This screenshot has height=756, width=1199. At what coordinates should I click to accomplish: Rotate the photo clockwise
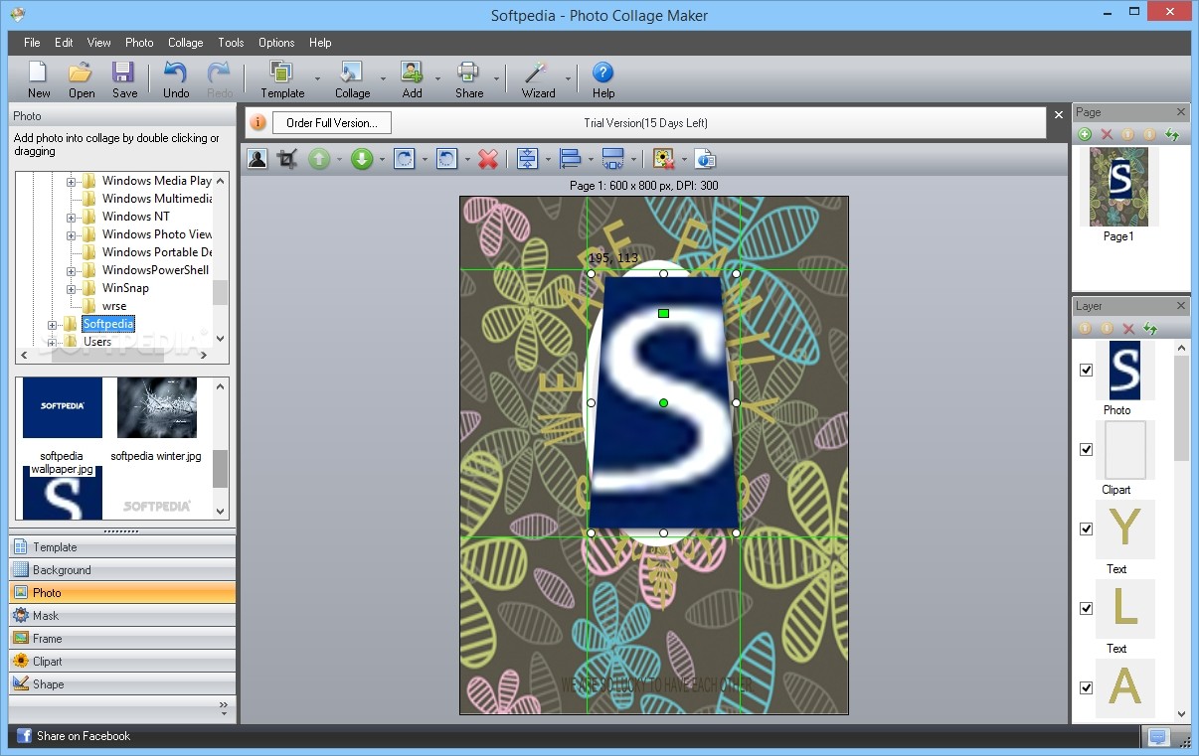click(x=404, y=159)
